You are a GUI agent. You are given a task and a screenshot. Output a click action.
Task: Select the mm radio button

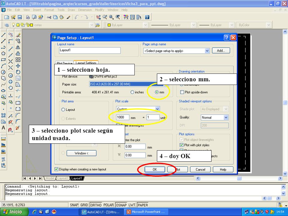point(157,92)
